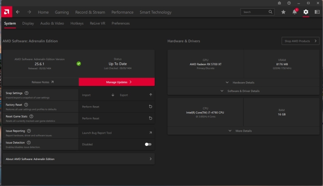Open the Smart Technology menu
This screenshot has height=186, width=323.
pyautogui.click(x=156, y=12)
